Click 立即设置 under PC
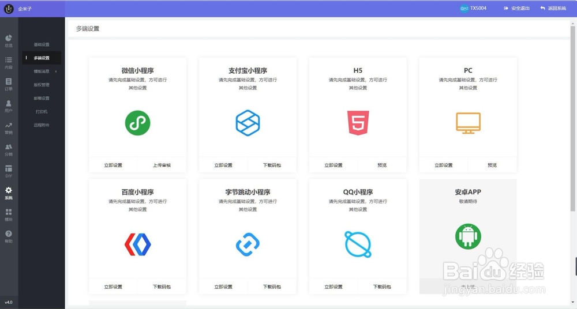577x309 pixels. point(443,165)
